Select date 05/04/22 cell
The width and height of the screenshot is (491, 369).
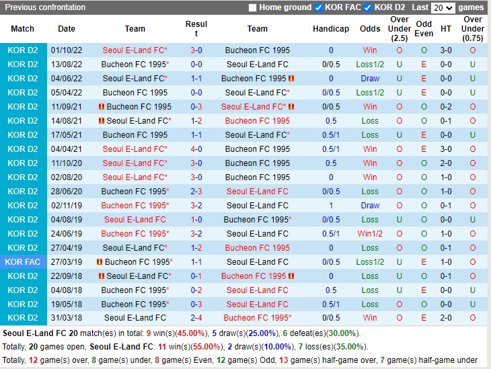coord(67,93)
